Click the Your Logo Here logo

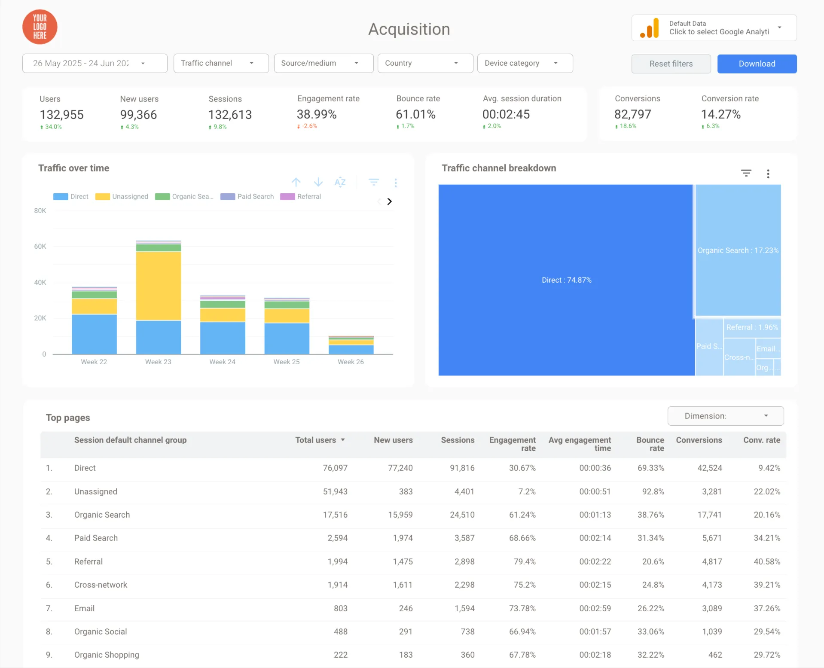coord(40,27)
